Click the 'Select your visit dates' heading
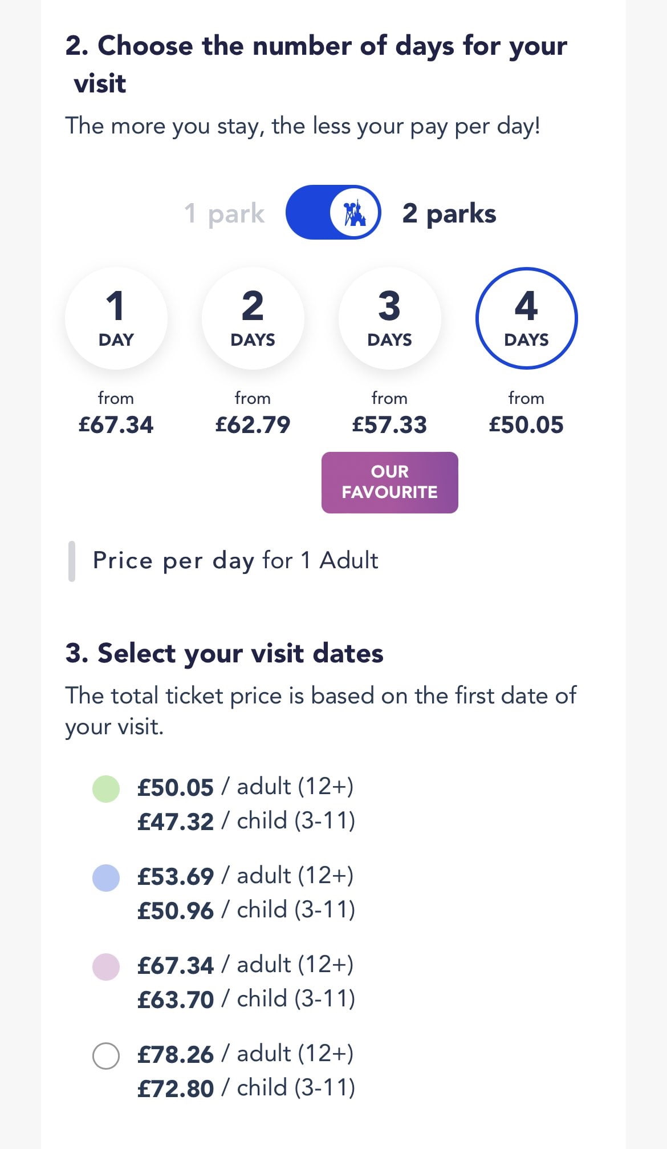This screenshot has height=1149, width=667. point(224,653)
